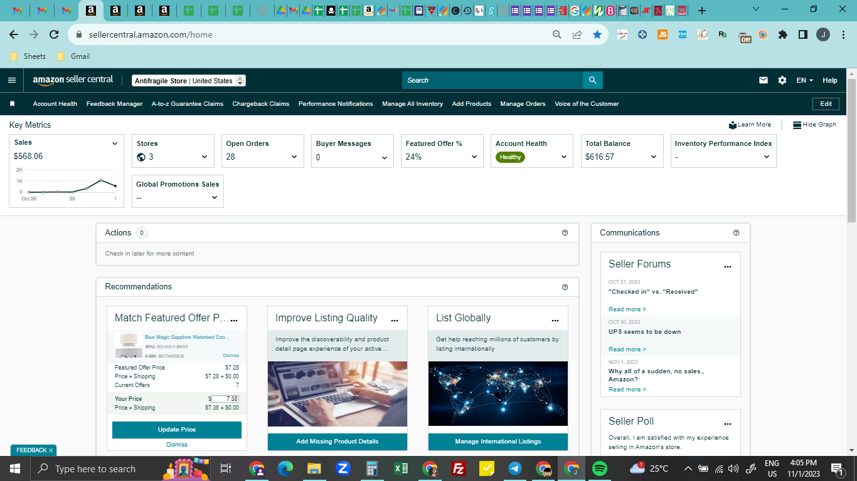
Task: Open the Blue Magic Sapphire Waterbed product link
Action: (187, 337)
